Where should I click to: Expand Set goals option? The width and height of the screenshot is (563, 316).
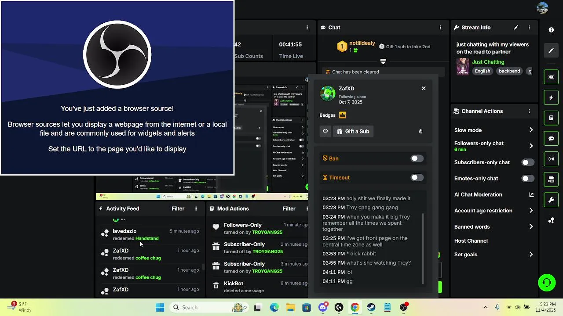point(531,254)
